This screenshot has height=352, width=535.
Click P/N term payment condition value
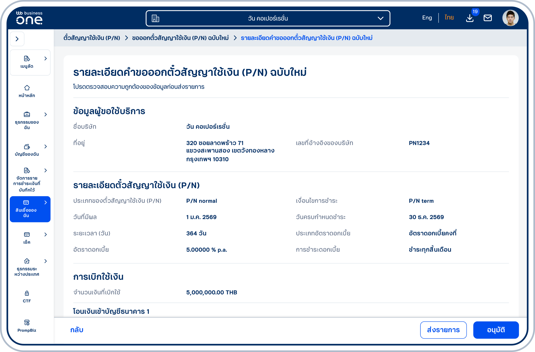(421, 201)
